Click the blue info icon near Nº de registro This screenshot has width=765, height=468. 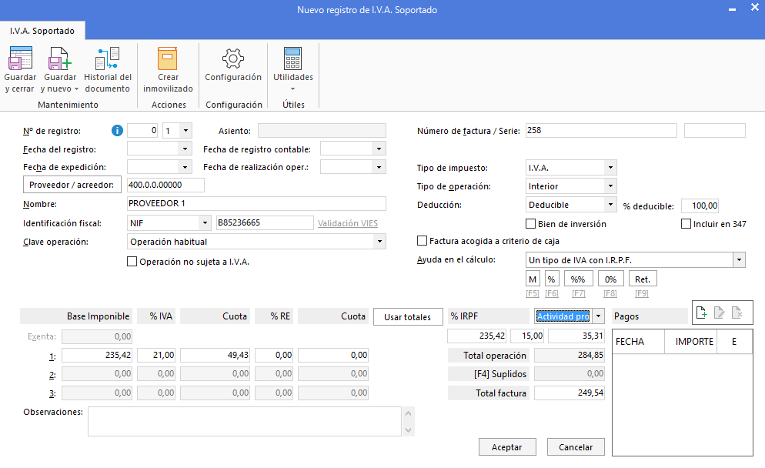pos(117,130)
